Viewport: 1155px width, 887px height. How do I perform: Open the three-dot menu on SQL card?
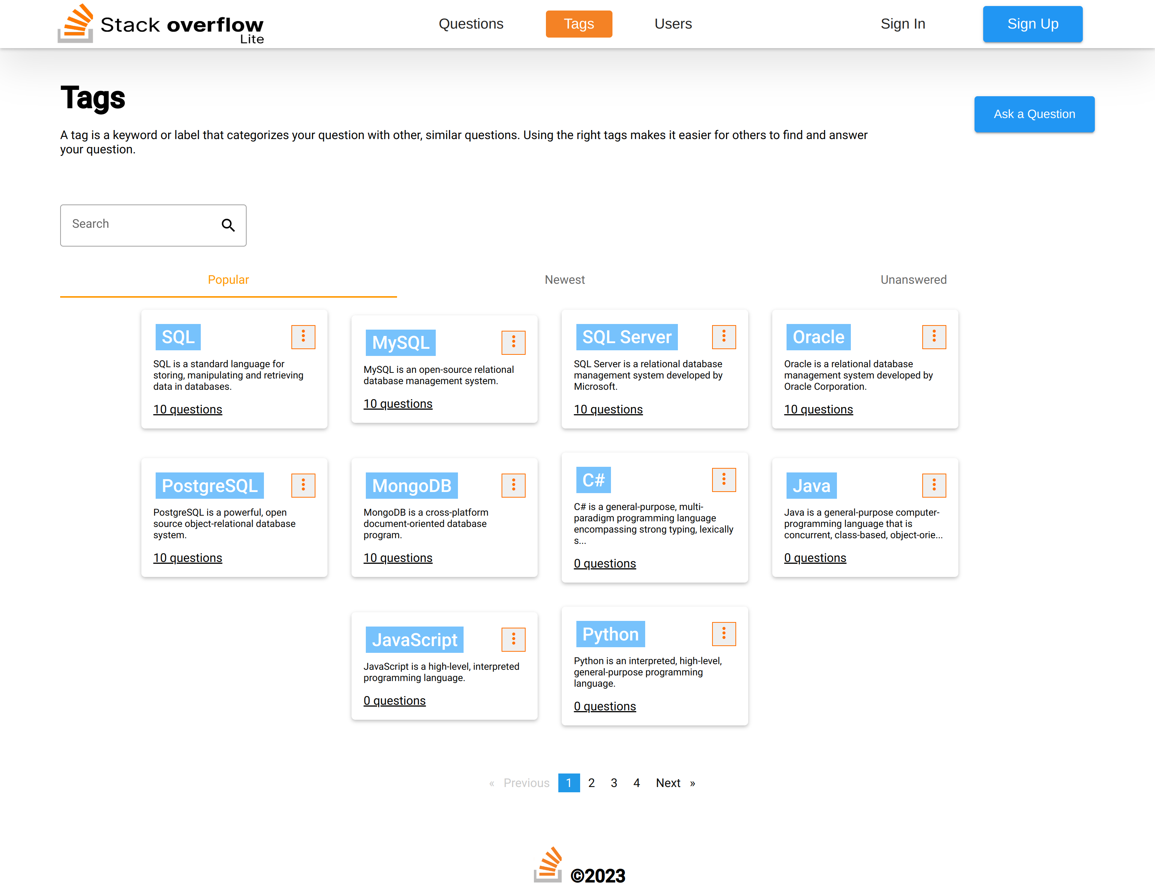(x=303, y=337)
